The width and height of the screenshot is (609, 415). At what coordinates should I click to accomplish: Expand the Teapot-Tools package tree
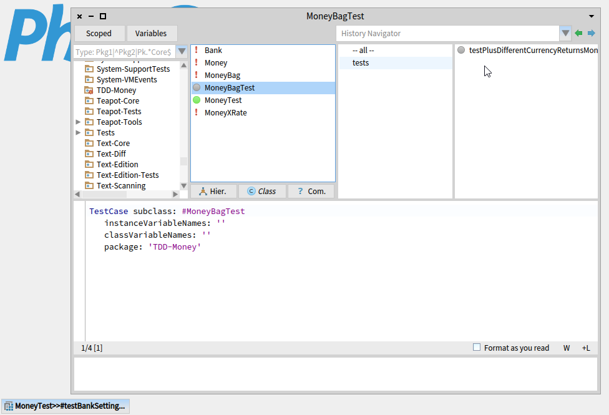click(78, 122)
